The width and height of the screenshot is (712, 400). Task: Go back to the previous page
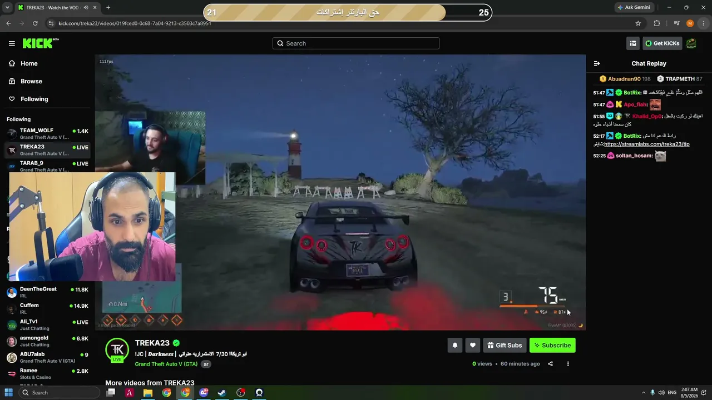[x=8, y=23]
